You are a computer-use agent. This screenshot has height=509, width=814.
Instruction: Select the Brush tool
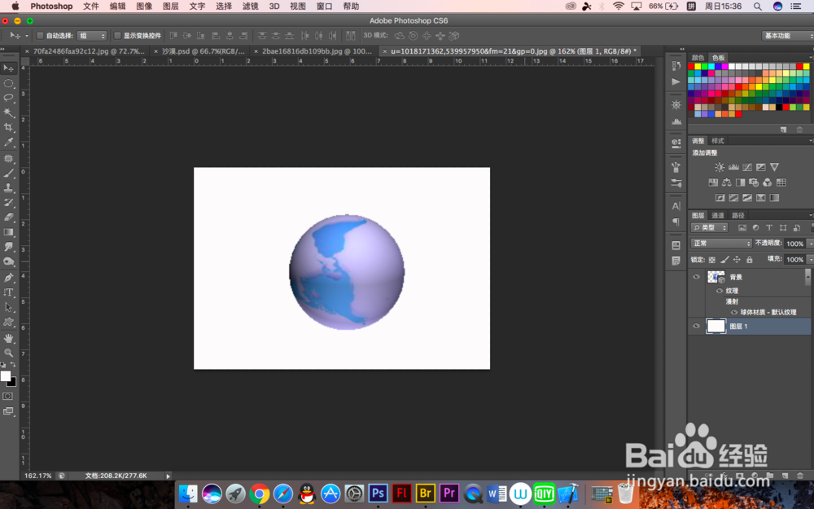tap(8, 173)
